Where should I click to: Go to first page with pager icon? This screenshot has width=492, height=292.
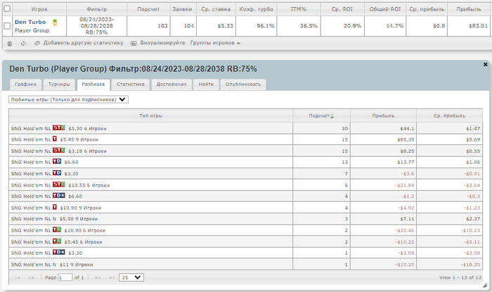18,277
